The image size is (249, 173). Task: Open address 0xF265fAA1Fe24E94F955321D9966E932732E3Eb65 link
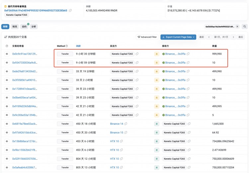36,11
